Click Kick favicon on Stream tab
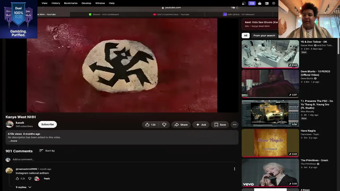Screen dimensions: 340x191 90,14
